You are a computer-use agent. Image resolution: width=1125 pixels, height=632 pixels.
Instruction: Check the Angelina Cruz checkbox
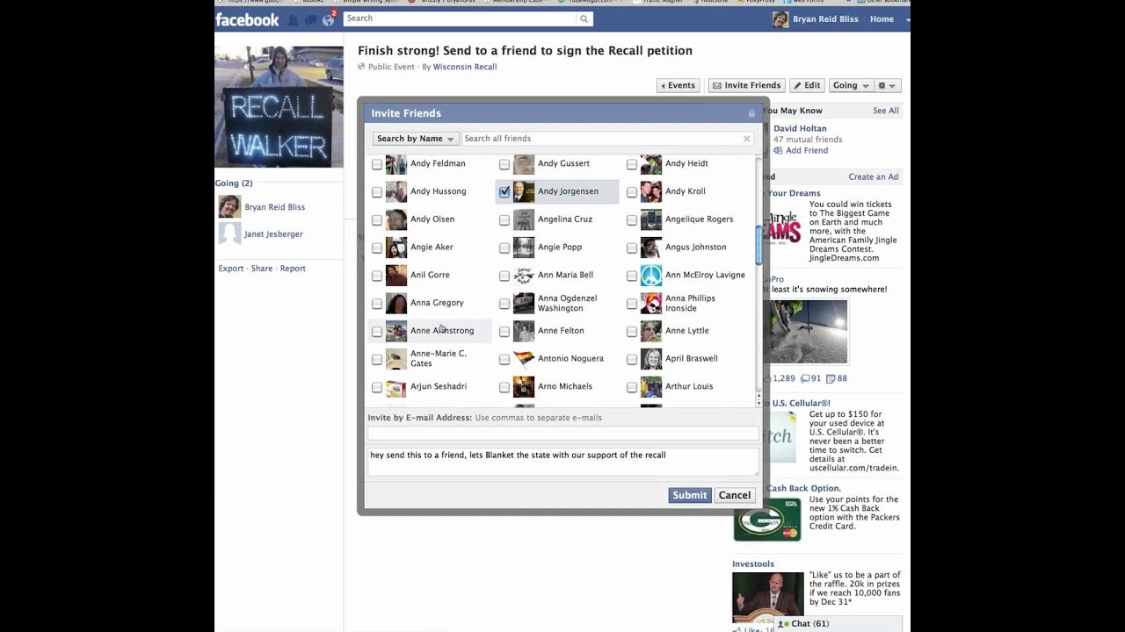[x=504, y=220]
